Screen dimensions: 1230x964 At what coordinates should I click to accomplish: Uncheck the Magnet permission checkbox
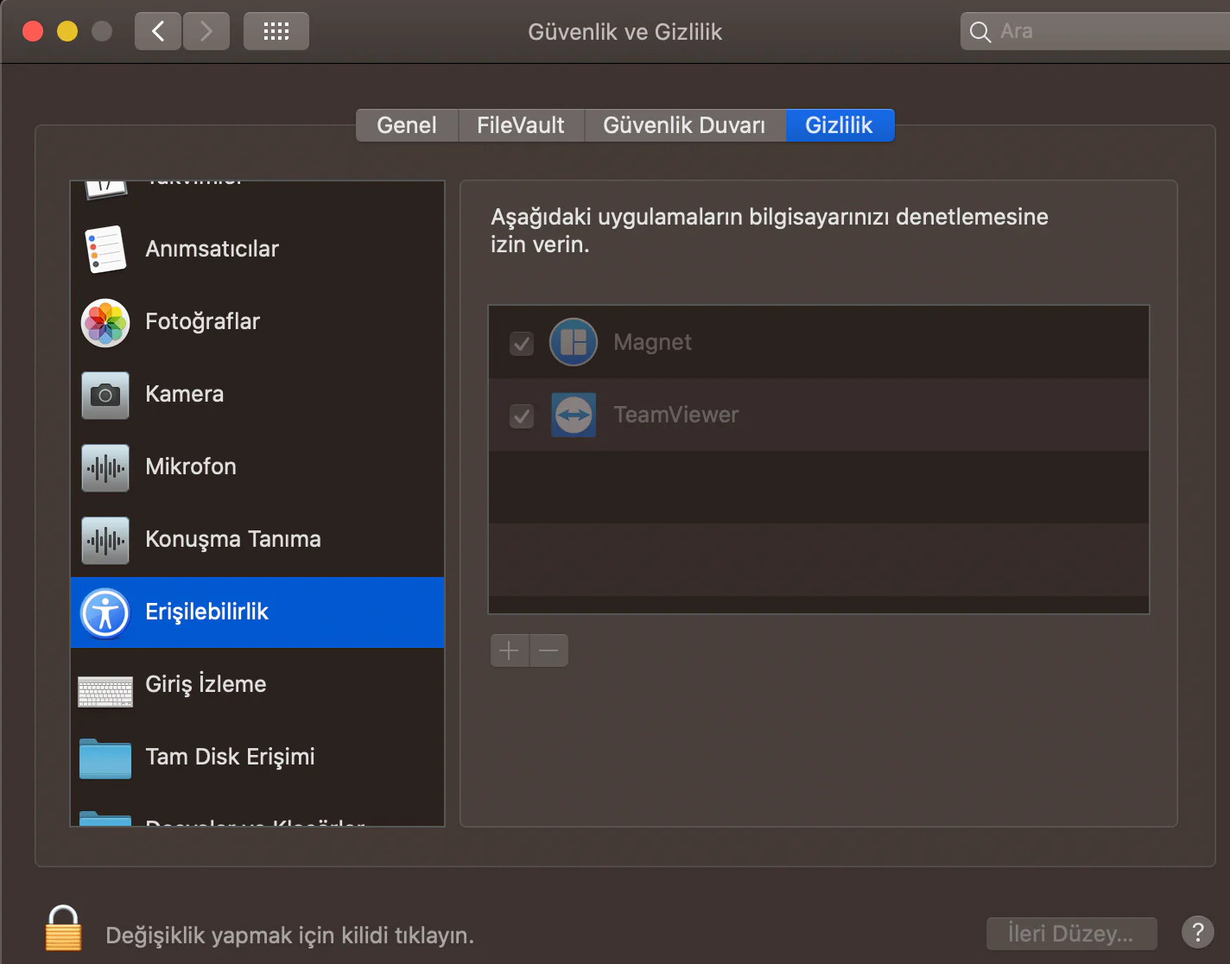pos(521,343)
